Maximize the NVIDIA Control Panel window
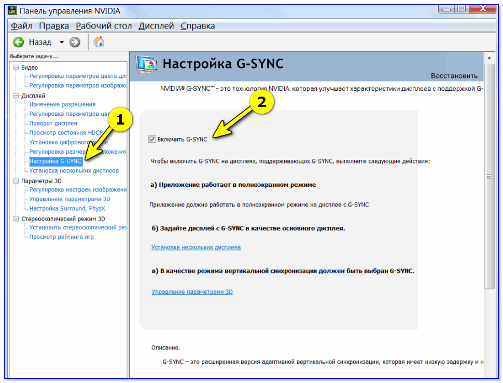 (x=462, y=9)
